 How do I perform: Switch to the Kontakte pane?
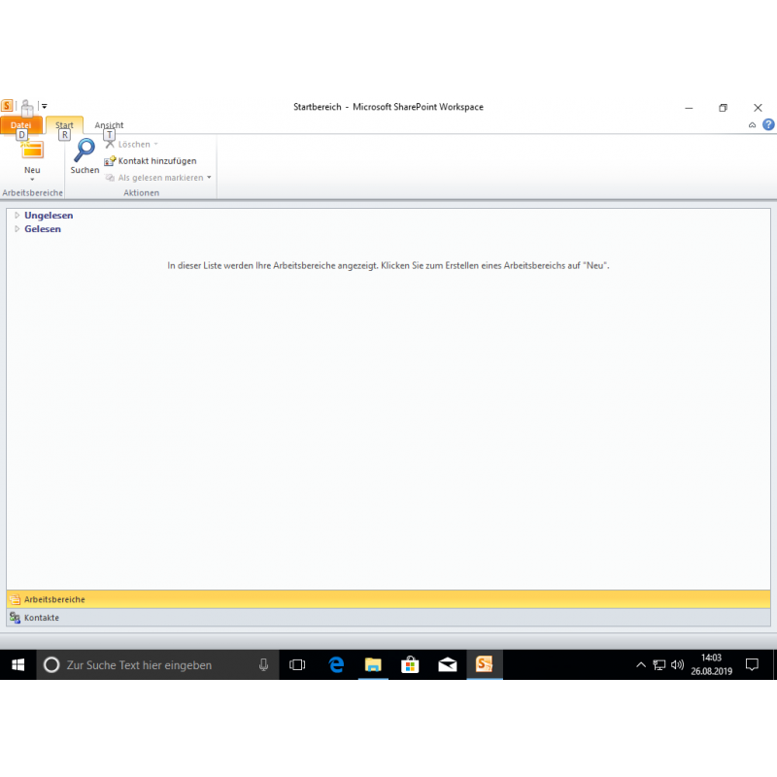coord(41,618)
